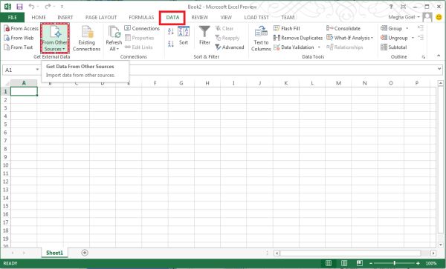This screenshot has height=269, width=446.
Task: Click the Undo arrow icon
Action: click(x=31, y=6)
